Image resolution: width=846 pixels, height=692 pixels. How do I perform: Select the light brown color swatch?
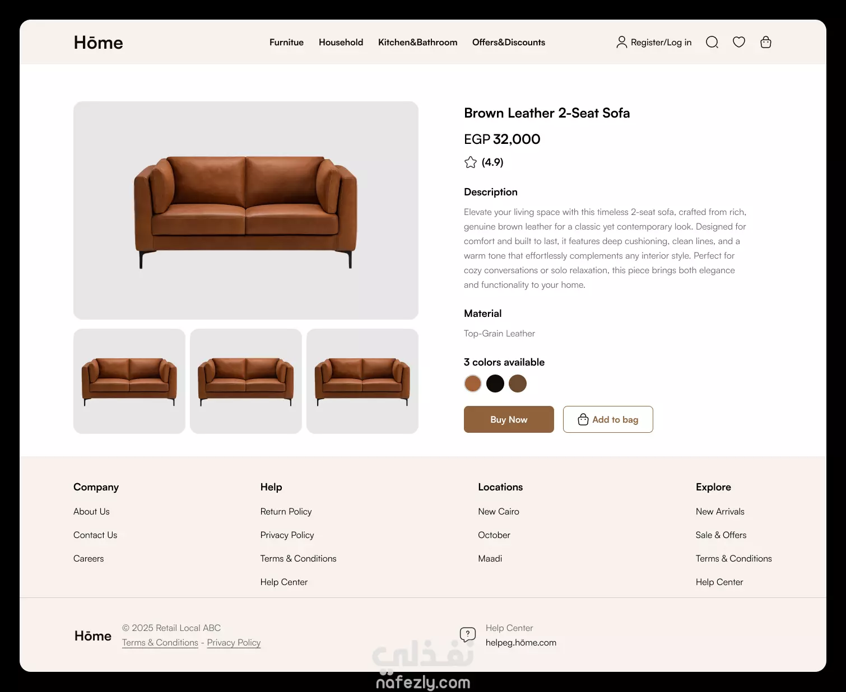(473, 384)
